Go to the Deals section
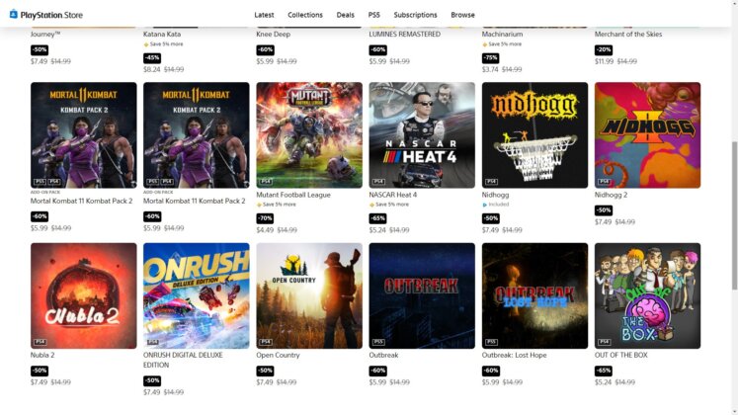738x415 pixels. coord(345,15)
